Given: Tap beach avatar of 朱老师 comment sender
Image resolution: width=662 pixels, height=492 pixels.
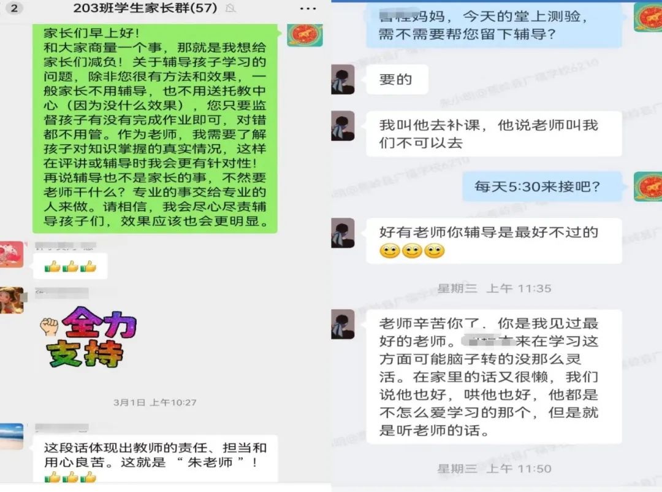Looking at the screenshot, I should point(12,436).
